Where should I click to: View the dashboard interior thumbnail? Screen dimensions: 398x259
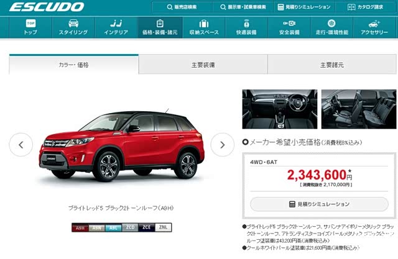(x=280, y=109)
